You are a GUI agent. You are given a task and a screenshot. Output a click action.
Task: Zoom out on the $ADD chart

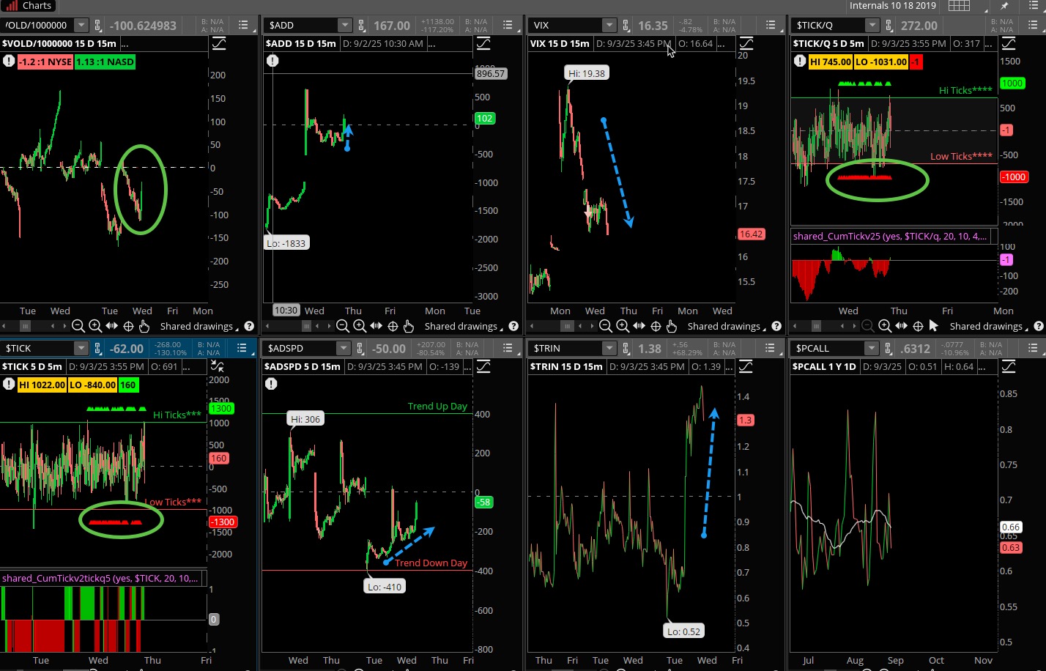tap(343, 326)
